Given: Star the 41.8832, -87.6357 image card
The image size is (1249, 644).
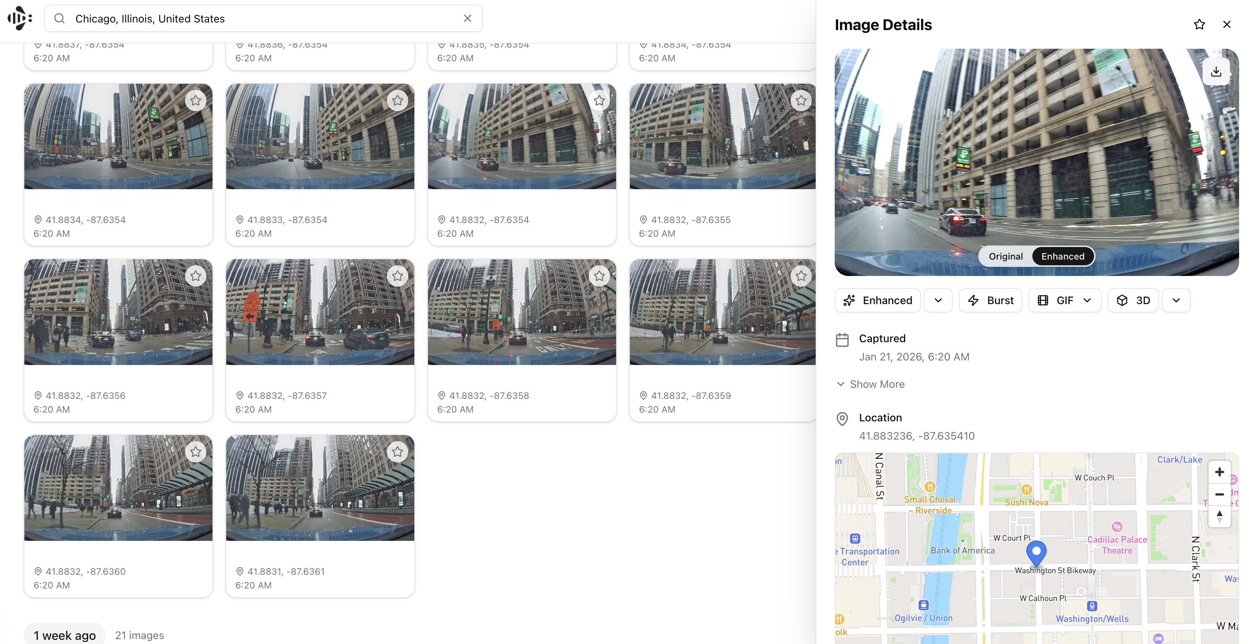Looking at the screenshot, I should [x=397, y=276].
